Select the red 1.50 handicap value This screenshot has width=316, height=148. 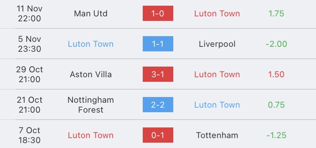click(x=276, y=74)
